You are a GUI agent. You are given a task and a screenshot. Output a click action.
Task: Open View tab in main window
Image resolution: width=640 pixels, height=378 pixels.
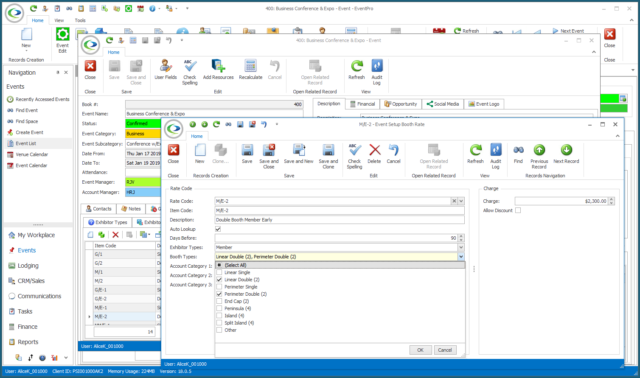[59, 20]
